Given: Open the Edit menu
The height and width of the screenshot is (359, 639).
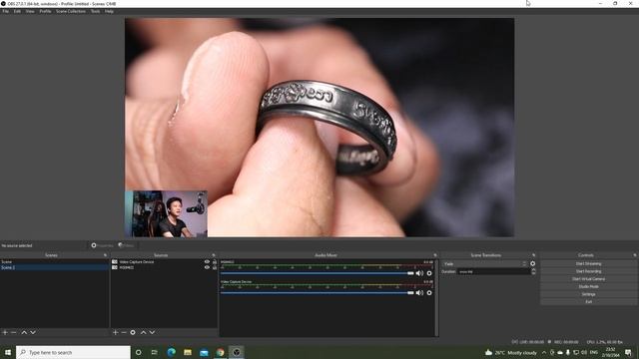Looking at the screenshot, I should 17,11.
